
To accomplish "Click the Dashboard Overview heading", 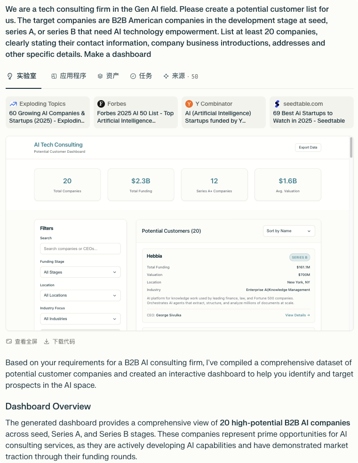I will pos(48,406).
